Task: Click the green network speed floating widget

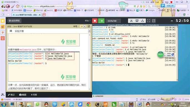Action: [x=161, y=54]
